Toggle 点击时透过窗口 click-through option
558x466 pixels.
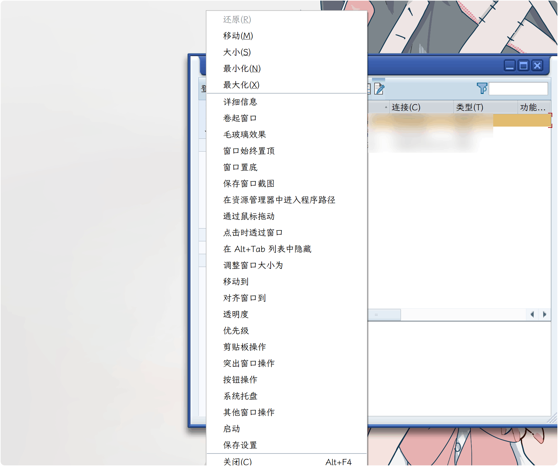pyautogui.click(x=253, y=233)
